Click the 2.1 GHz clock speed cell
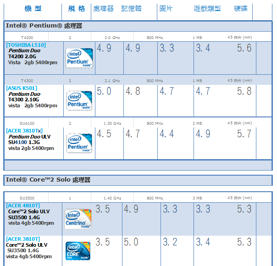Screen dimensions: 277x266 point(112,81)
